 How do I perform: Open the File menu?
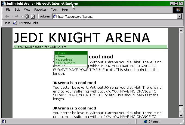coord(8,10)
